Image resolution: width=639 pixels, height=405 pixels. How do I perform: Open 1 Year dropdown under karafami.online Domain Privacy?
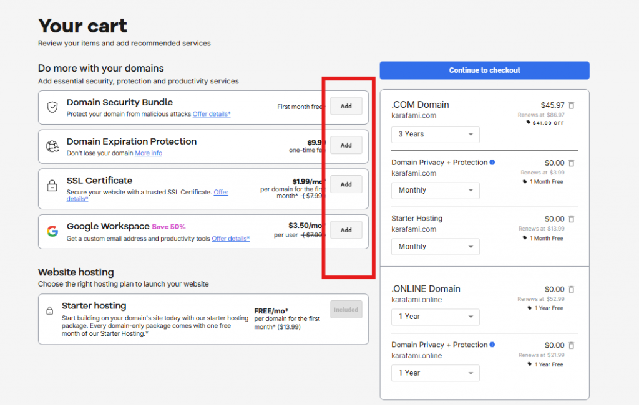(436, 373)
